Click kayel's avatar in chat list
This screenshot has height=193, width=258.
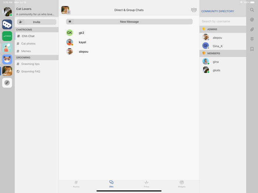70,42
